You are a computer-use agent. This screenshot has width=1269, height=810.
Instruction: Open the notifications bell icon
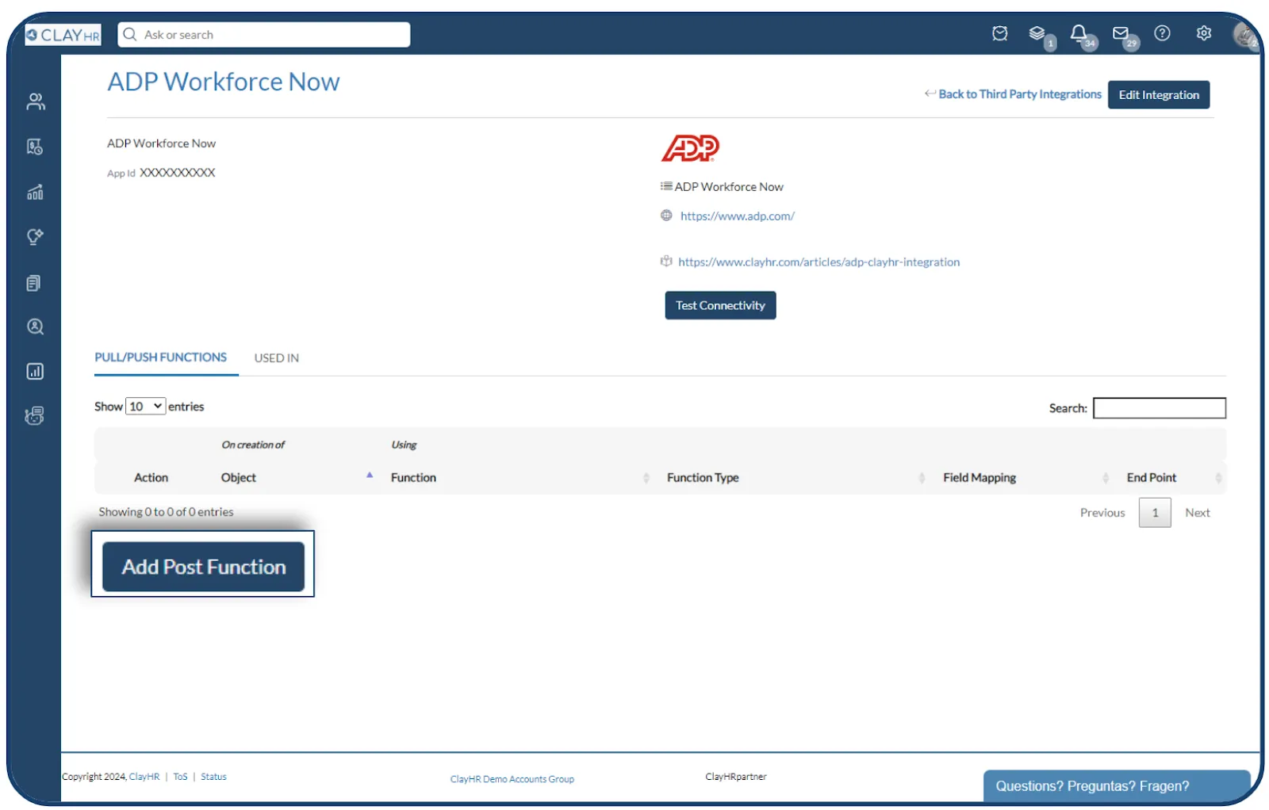[1079, 33]
